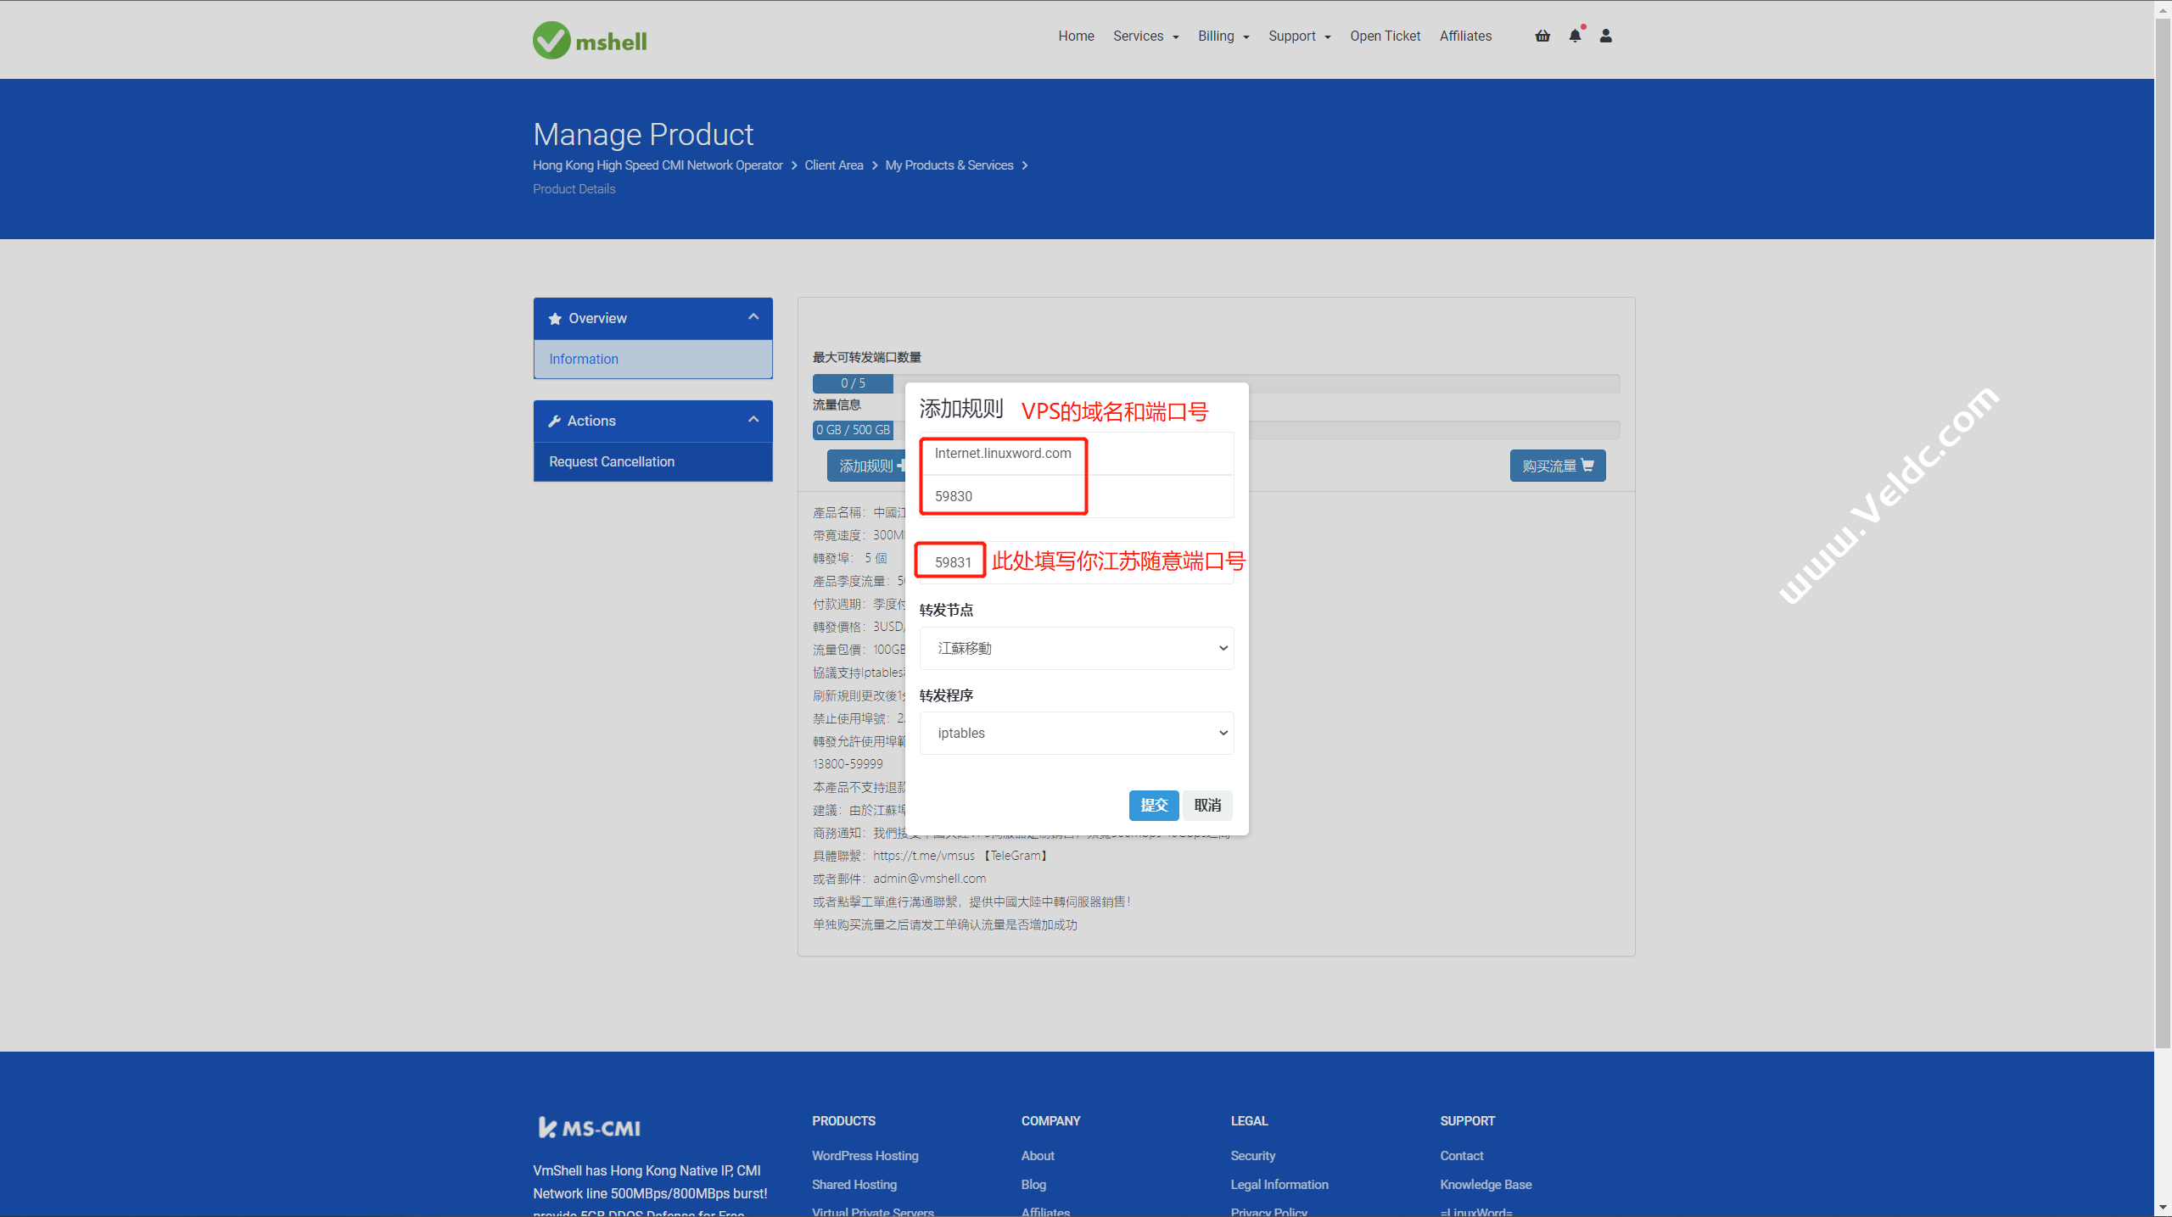Click the domain field Internet.linuxword.com

[x=1003, y=454]
